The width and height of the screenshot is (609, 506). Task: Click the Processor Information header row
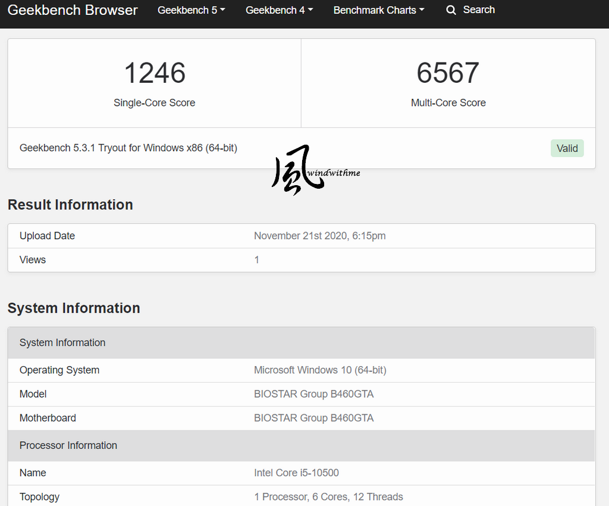[302, 446]
